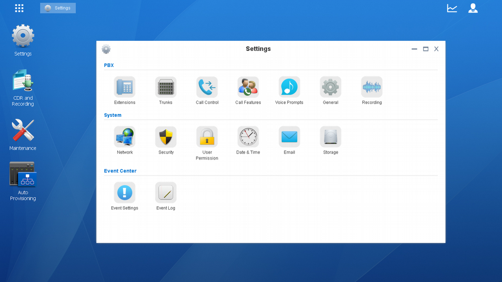Viewport: 502px width, 282px height.
Task: Open the Event Log icon
Action: click(x=166, y=193)
